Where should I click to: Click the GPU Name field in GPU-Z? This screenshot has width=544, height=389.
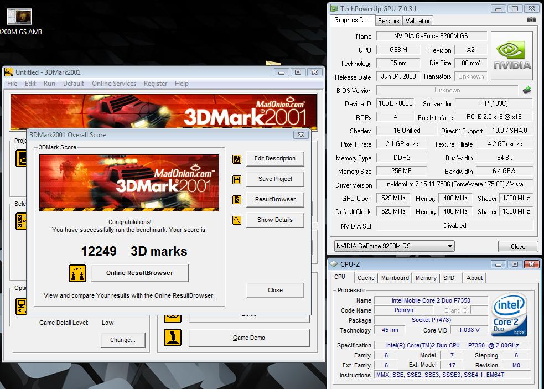431,36
